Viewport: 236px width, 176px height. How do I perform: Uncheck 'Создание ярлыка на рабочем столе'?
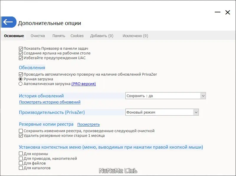click(21, 53)
